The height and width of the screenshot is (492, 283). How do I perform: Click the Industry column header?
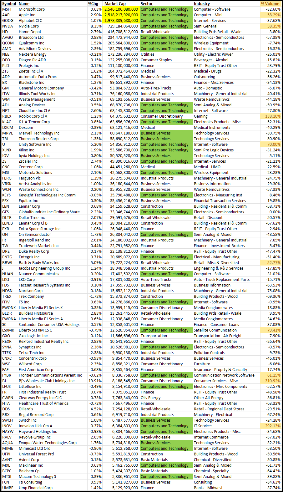[x=202, y=4]
